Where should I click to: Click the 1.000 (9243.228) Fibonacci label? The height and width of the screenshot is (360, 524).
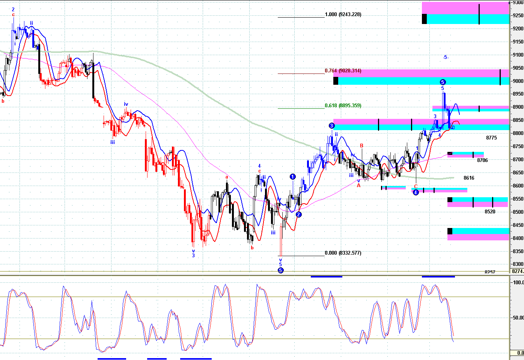click(x=343, y=15)
